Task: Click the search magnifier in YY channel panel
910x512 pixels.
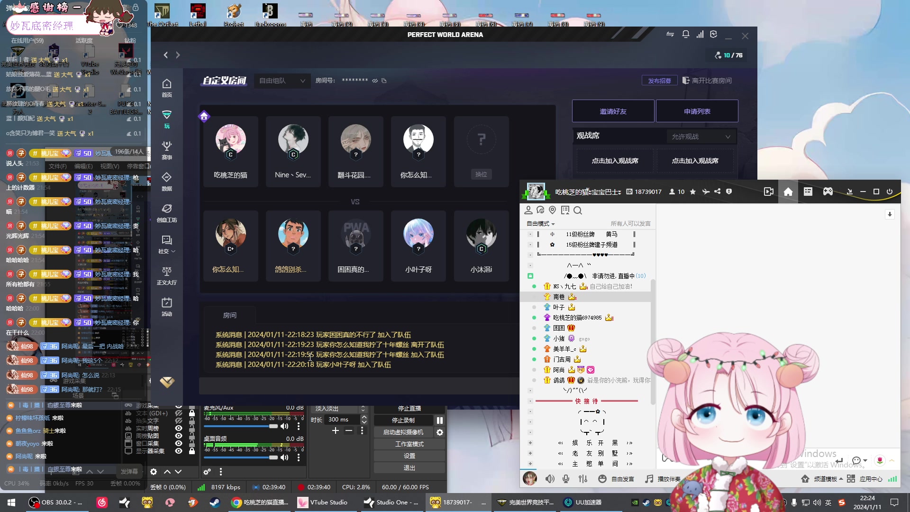Action: (577, 210)
